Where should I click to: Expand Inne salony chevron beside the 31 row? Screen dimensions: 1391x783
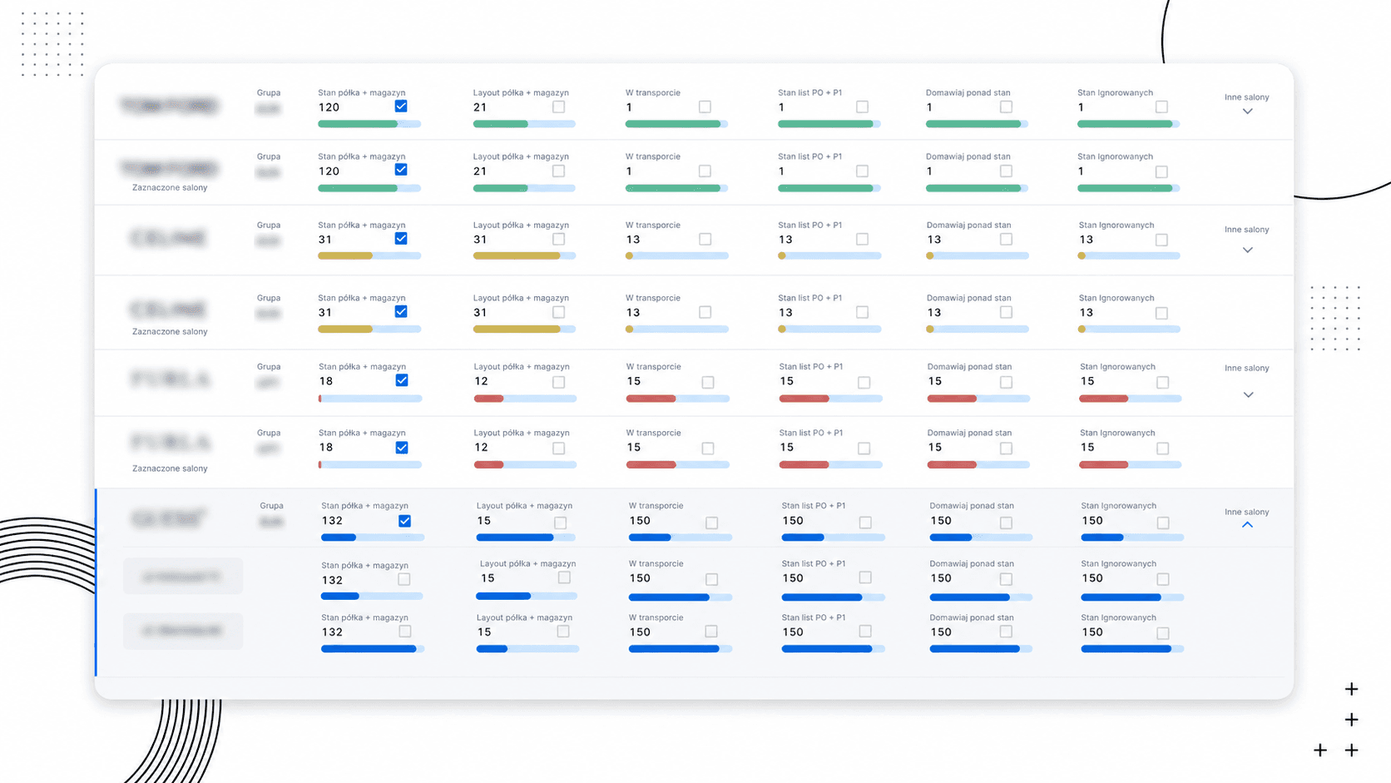1247,250
